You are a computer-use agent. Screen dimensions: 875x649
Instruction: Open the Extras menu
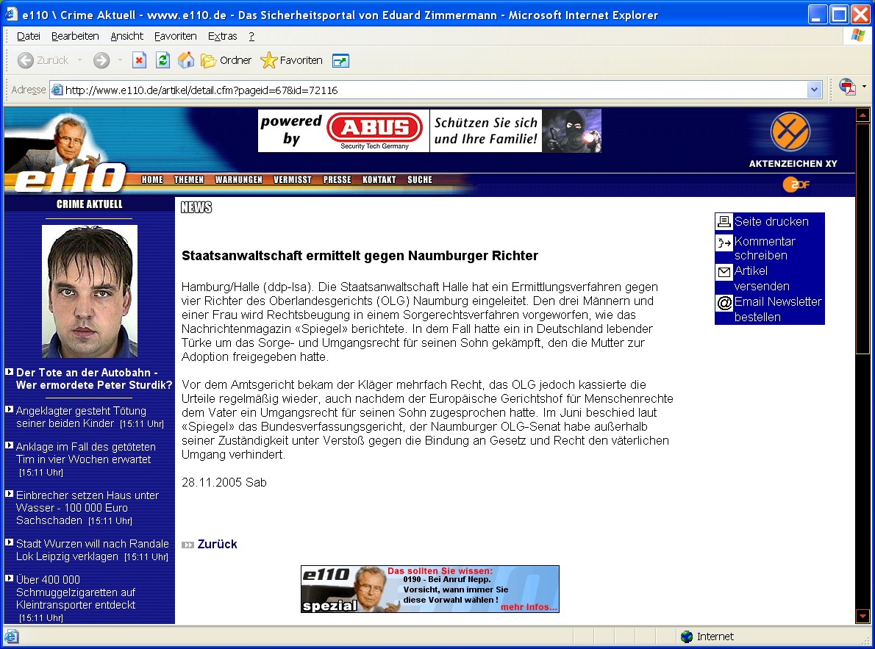222,36
